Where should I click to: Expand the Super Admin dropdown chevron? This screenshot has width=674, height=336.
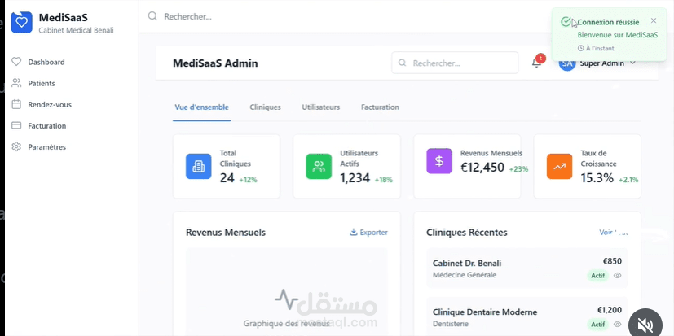point(632,63)
